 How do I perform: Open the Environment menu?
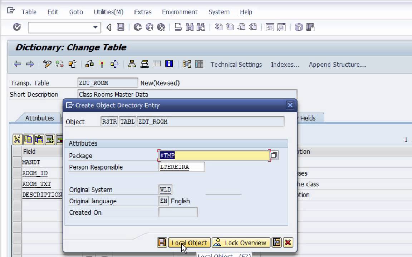tap(180, 12)
